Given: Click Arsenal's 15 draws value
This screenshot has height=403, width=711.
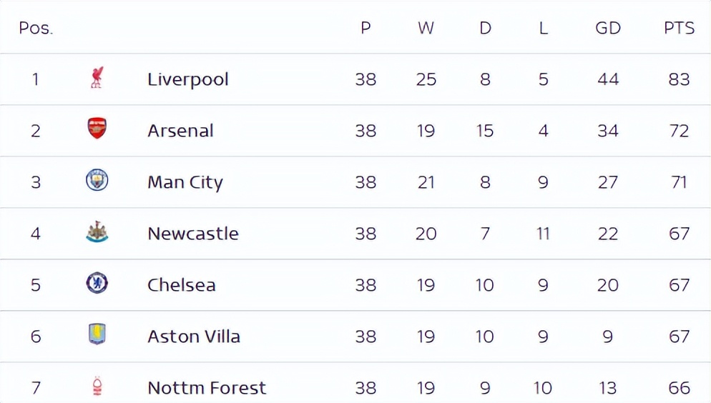Looking at the screenshot, I should point(484,130).
